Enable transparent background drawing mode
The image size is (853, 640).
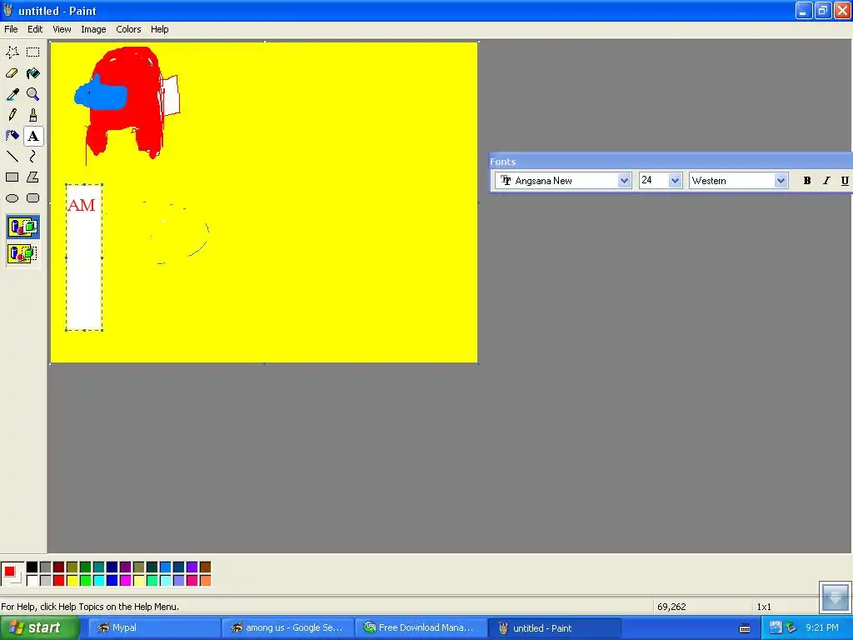[22, 253]
